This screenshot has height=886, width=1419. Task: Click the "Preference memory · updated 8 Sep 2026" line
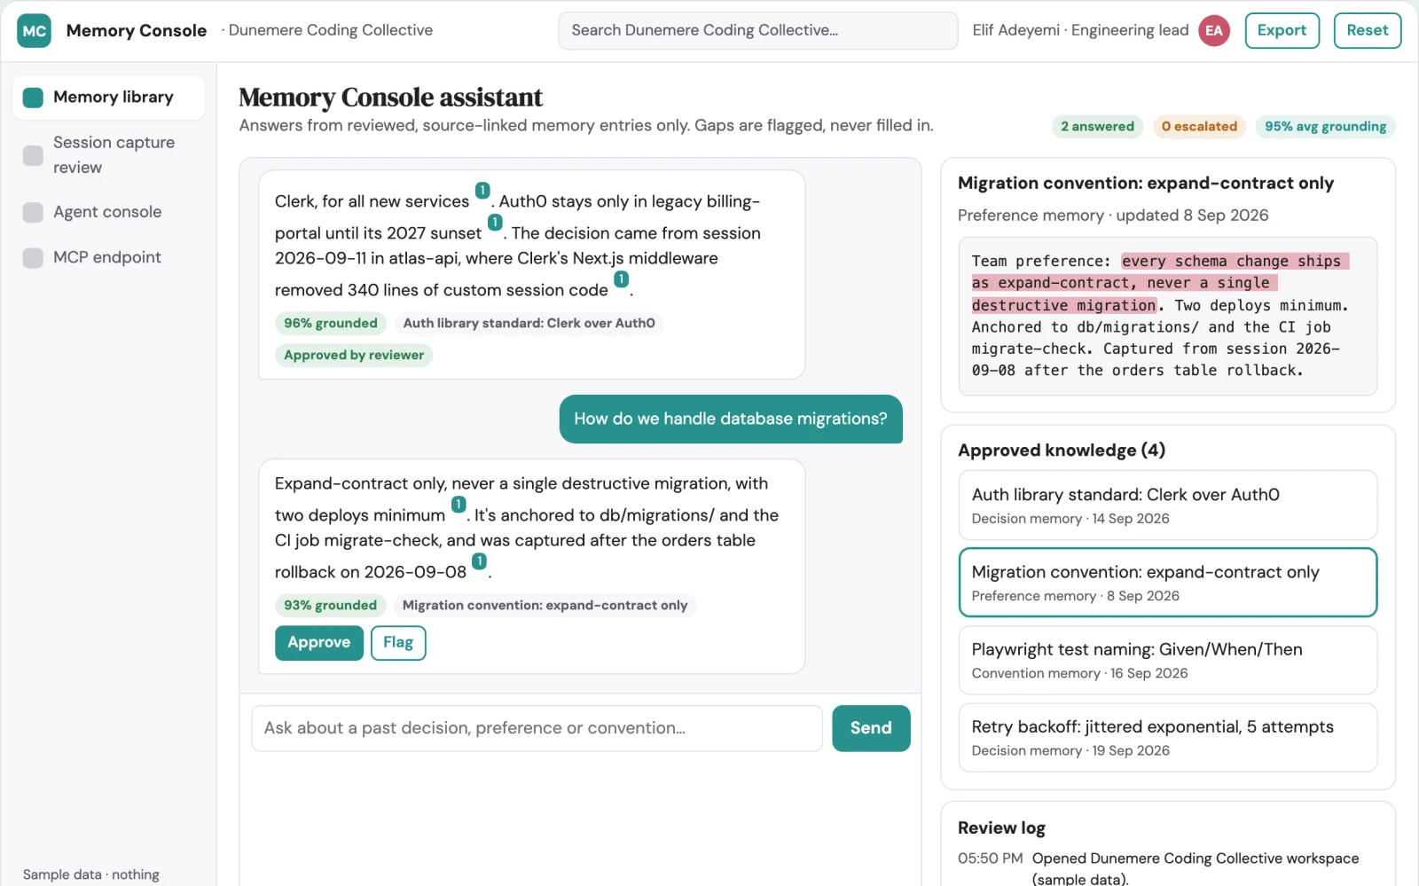pyautogui.click(x=1113, y=216)
